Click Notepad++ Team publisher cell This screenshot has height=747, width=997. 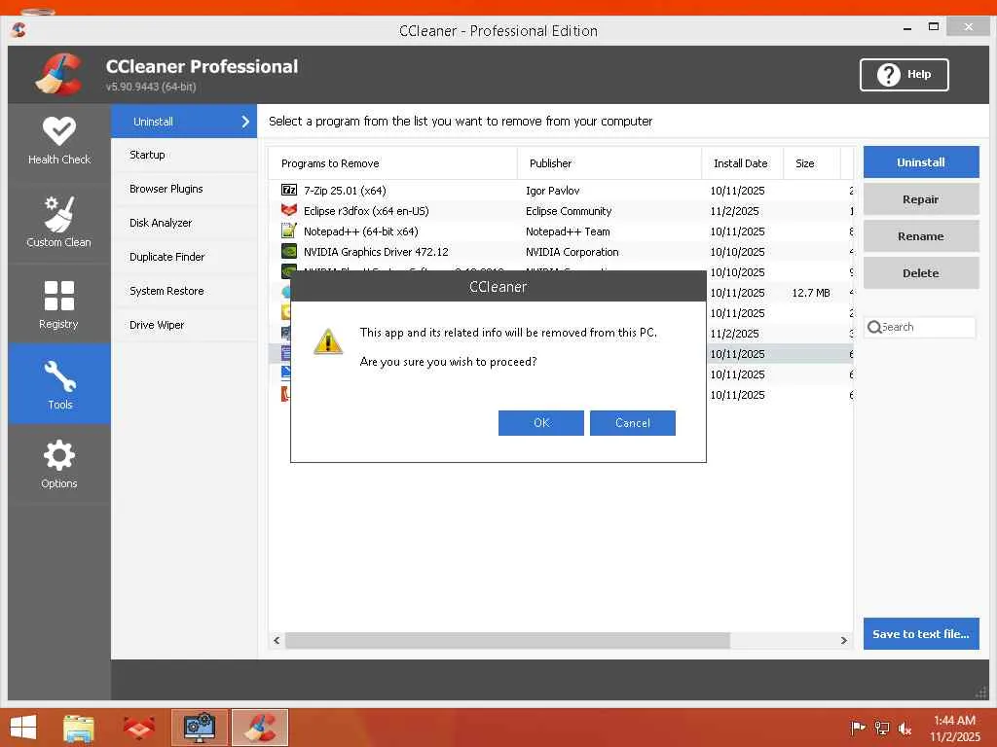[x=568, y=231]
